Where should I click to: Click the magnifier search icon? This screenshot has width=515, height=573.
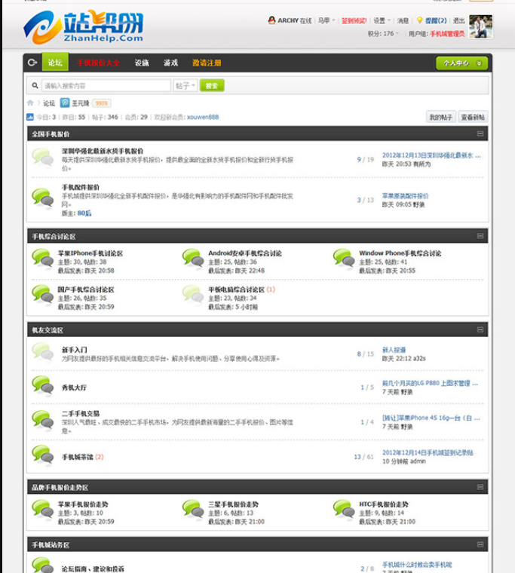[x=35, y=85]
